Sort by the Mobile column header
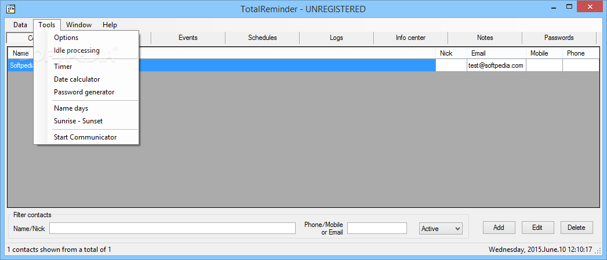Viewport: 607px width, 260px height. [x=544, y=53]
